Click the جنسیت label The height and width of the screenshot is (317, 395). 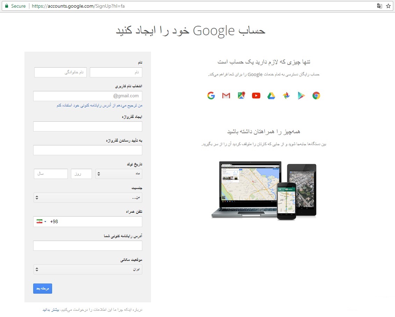click(x=137, y=188)
